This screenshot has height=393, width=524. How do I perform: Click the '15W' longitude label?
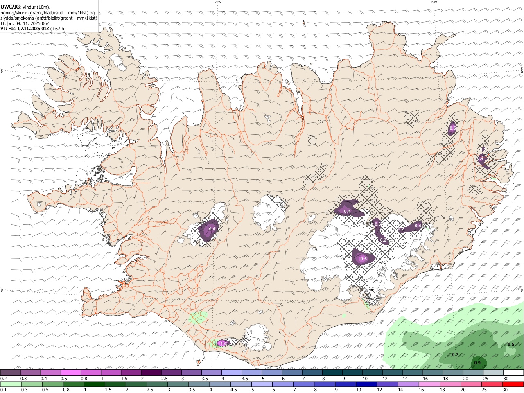point(434,2)
